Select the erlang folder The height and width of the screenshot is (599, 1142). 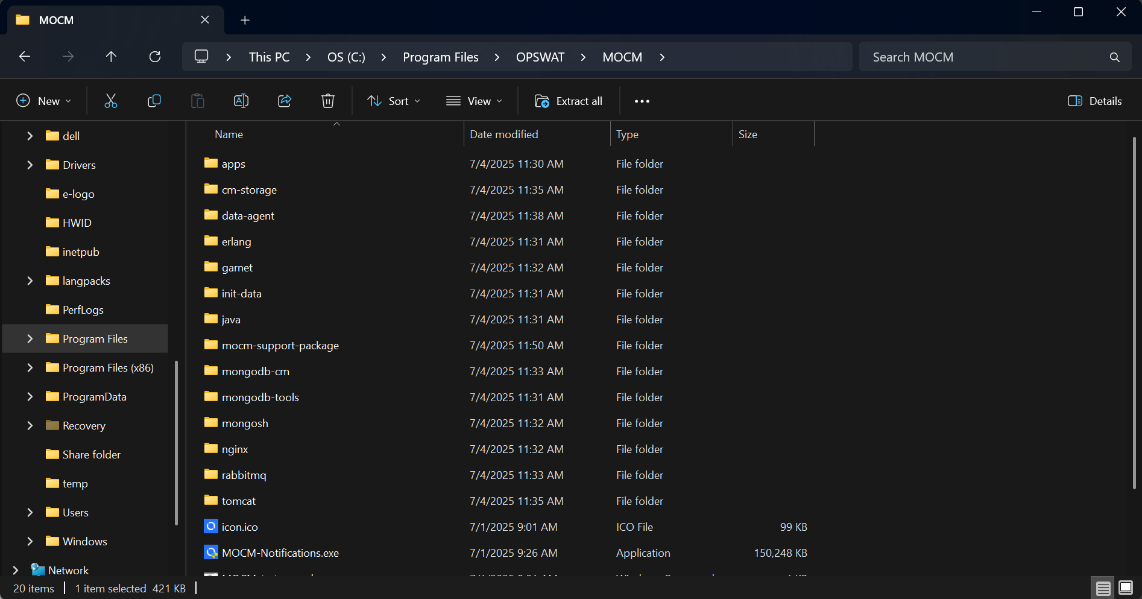click(x=236, y=241)
